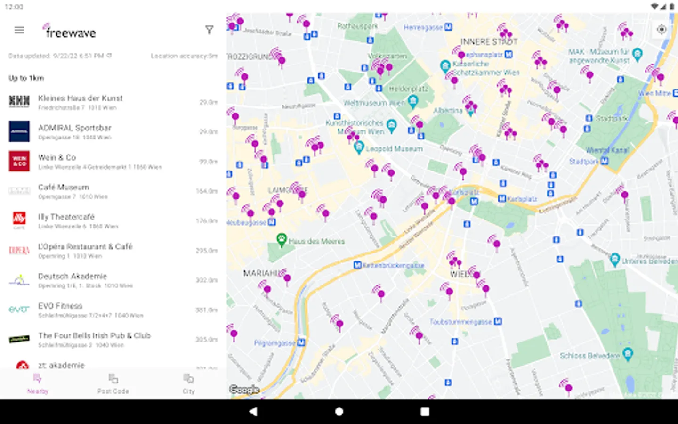Tap the Taubstummengasse metro station icon
Image resolution: width=678 pixels, height=424 pixels.
coord(498,322)
